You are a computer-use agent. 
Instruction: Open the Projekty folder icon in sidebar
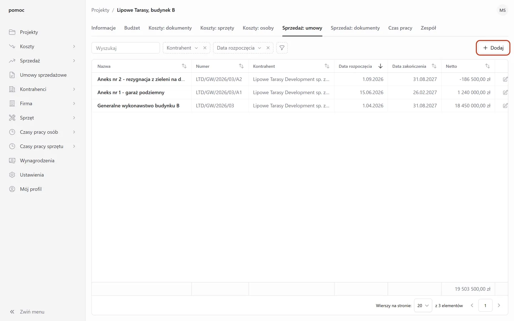[12, 32]
